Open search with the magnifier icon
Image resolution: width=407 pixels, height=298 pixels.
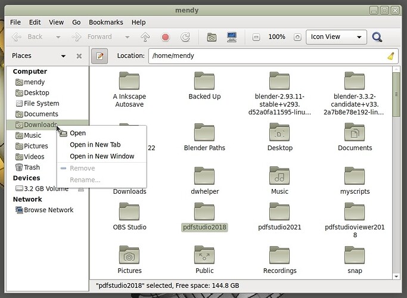pos(377,37)
